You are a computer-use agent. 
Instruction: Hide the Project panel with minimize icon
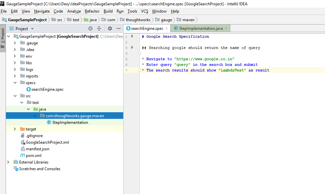point(119,29)
